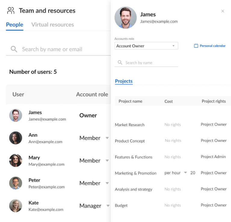Select Mary's avatar in the user list
Screen dimensions: 231x222
[16, 160]
